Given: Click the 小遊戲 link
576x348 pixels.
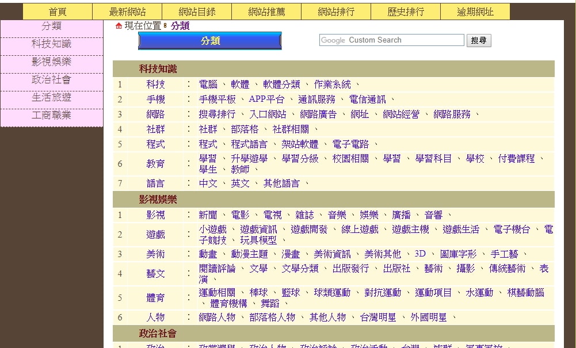Looking at the screenshot, I should pos(213,230).
